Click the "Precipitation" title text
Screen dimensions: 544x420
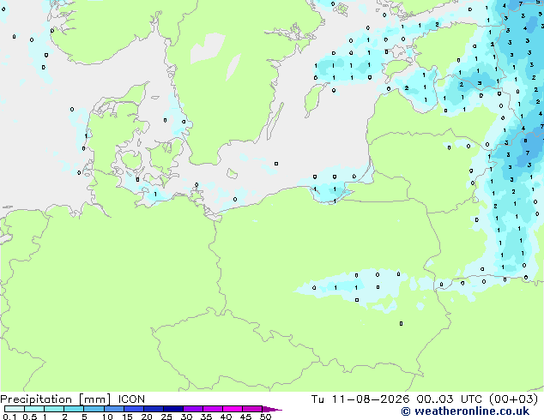click(x=36, y=399)
